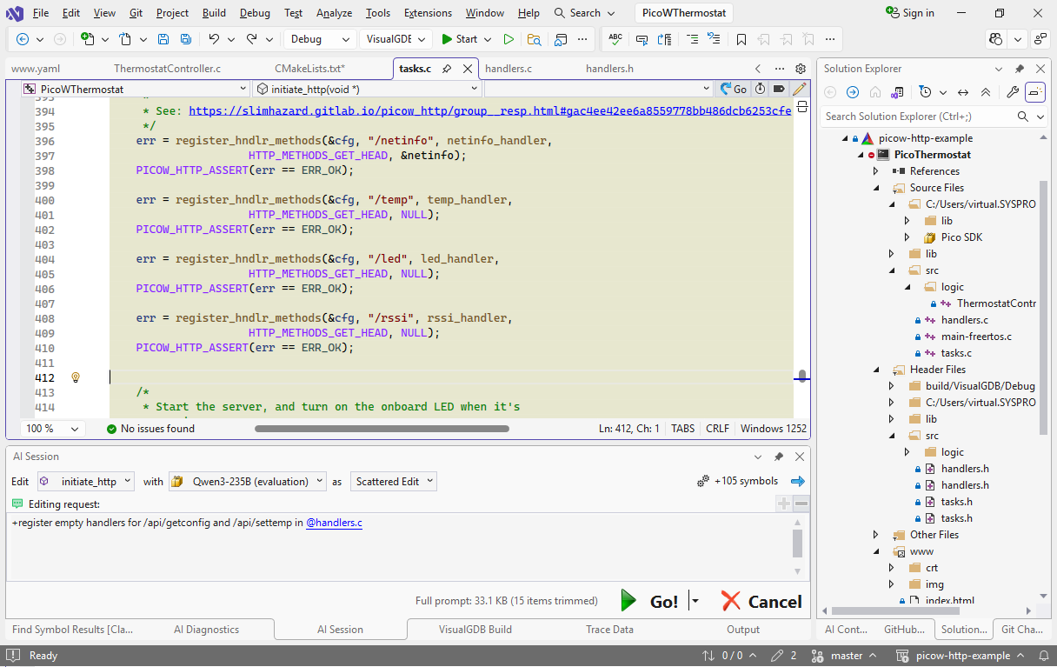Toggle the preview selected items button in Solution Explorer
The image size is (1057, 667).
point(1034,92)
